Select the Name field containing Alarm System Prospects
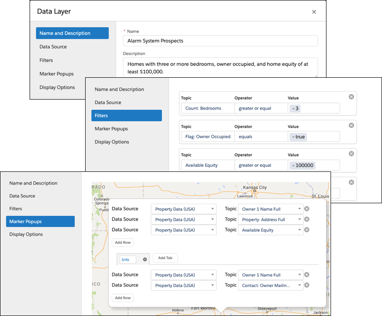Image resolution: width=382 pixels, height=316 pixels. 220,40
